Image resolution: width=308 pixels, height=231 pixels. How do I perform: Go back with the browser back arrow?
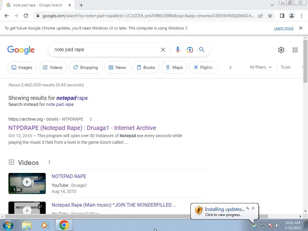click(7, 16)
